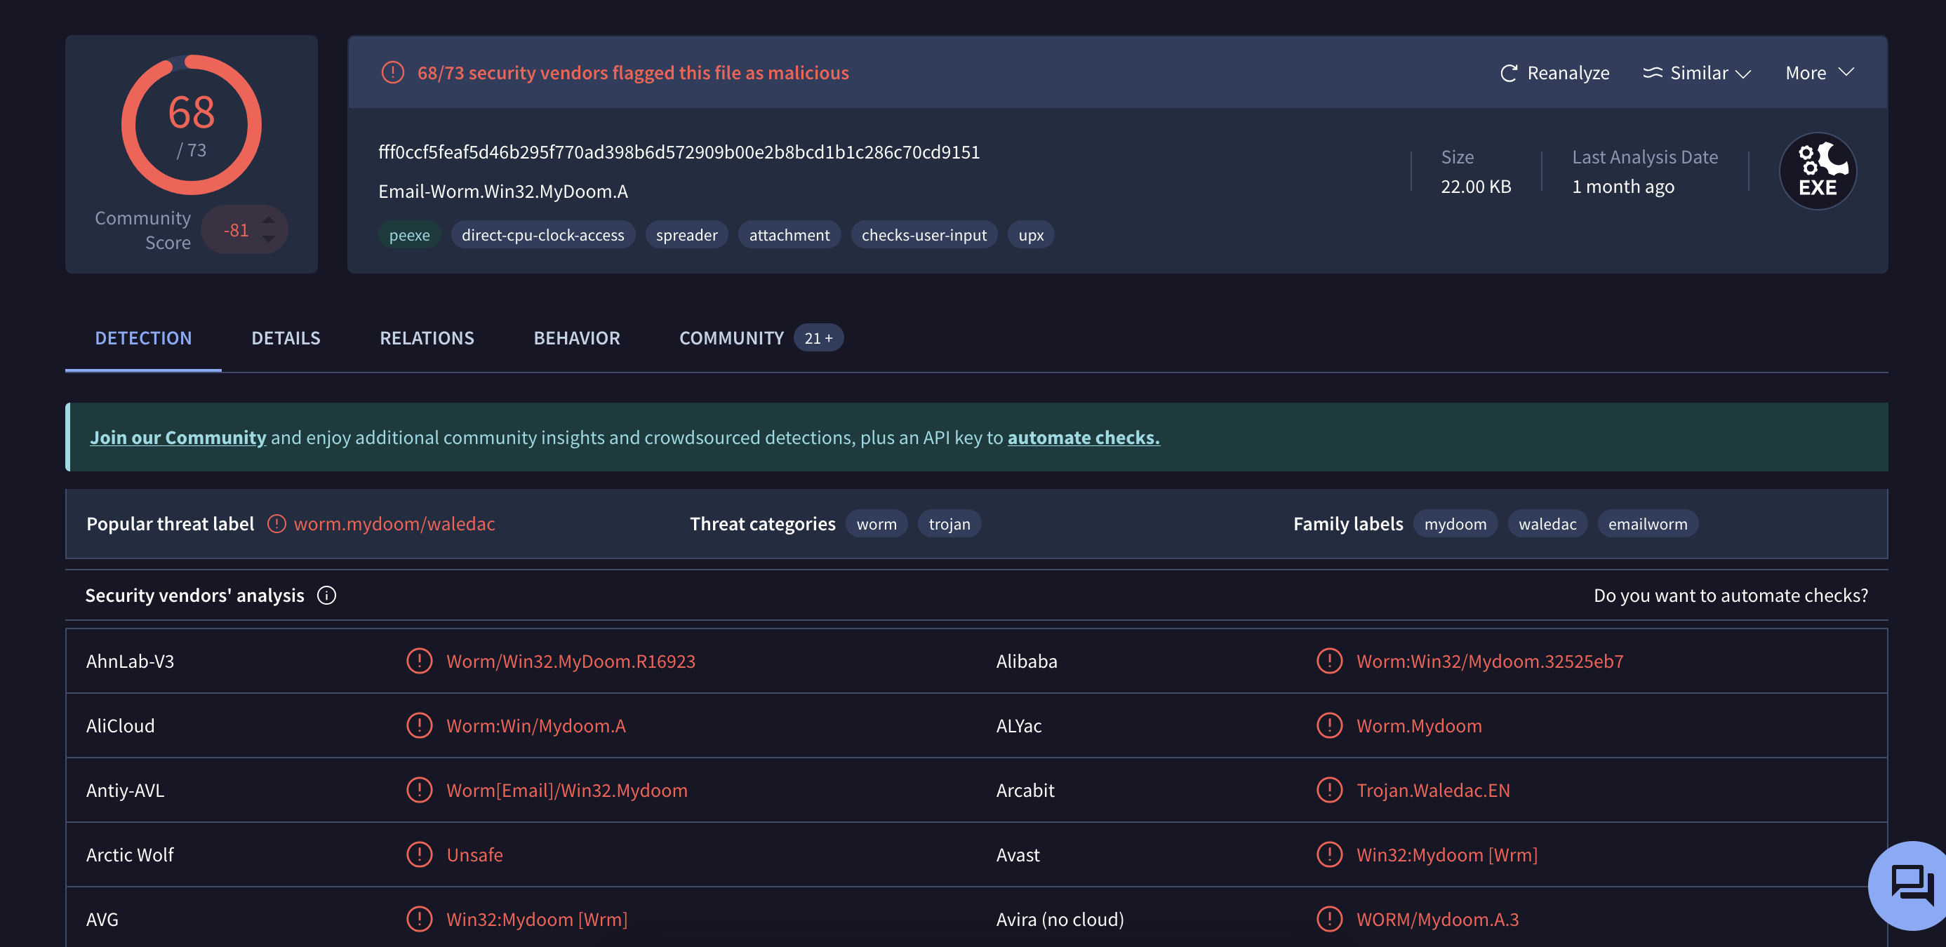Click the Arcabit detection warning icon

pyautogui.click(x=1329, y=790)
